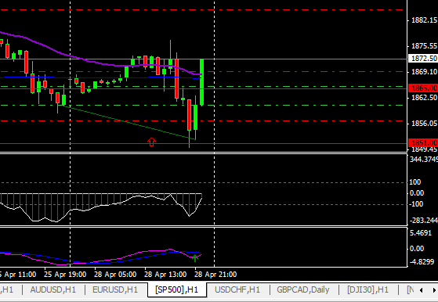Switch to the GBPCAD,Daily tab

point(303,289)
